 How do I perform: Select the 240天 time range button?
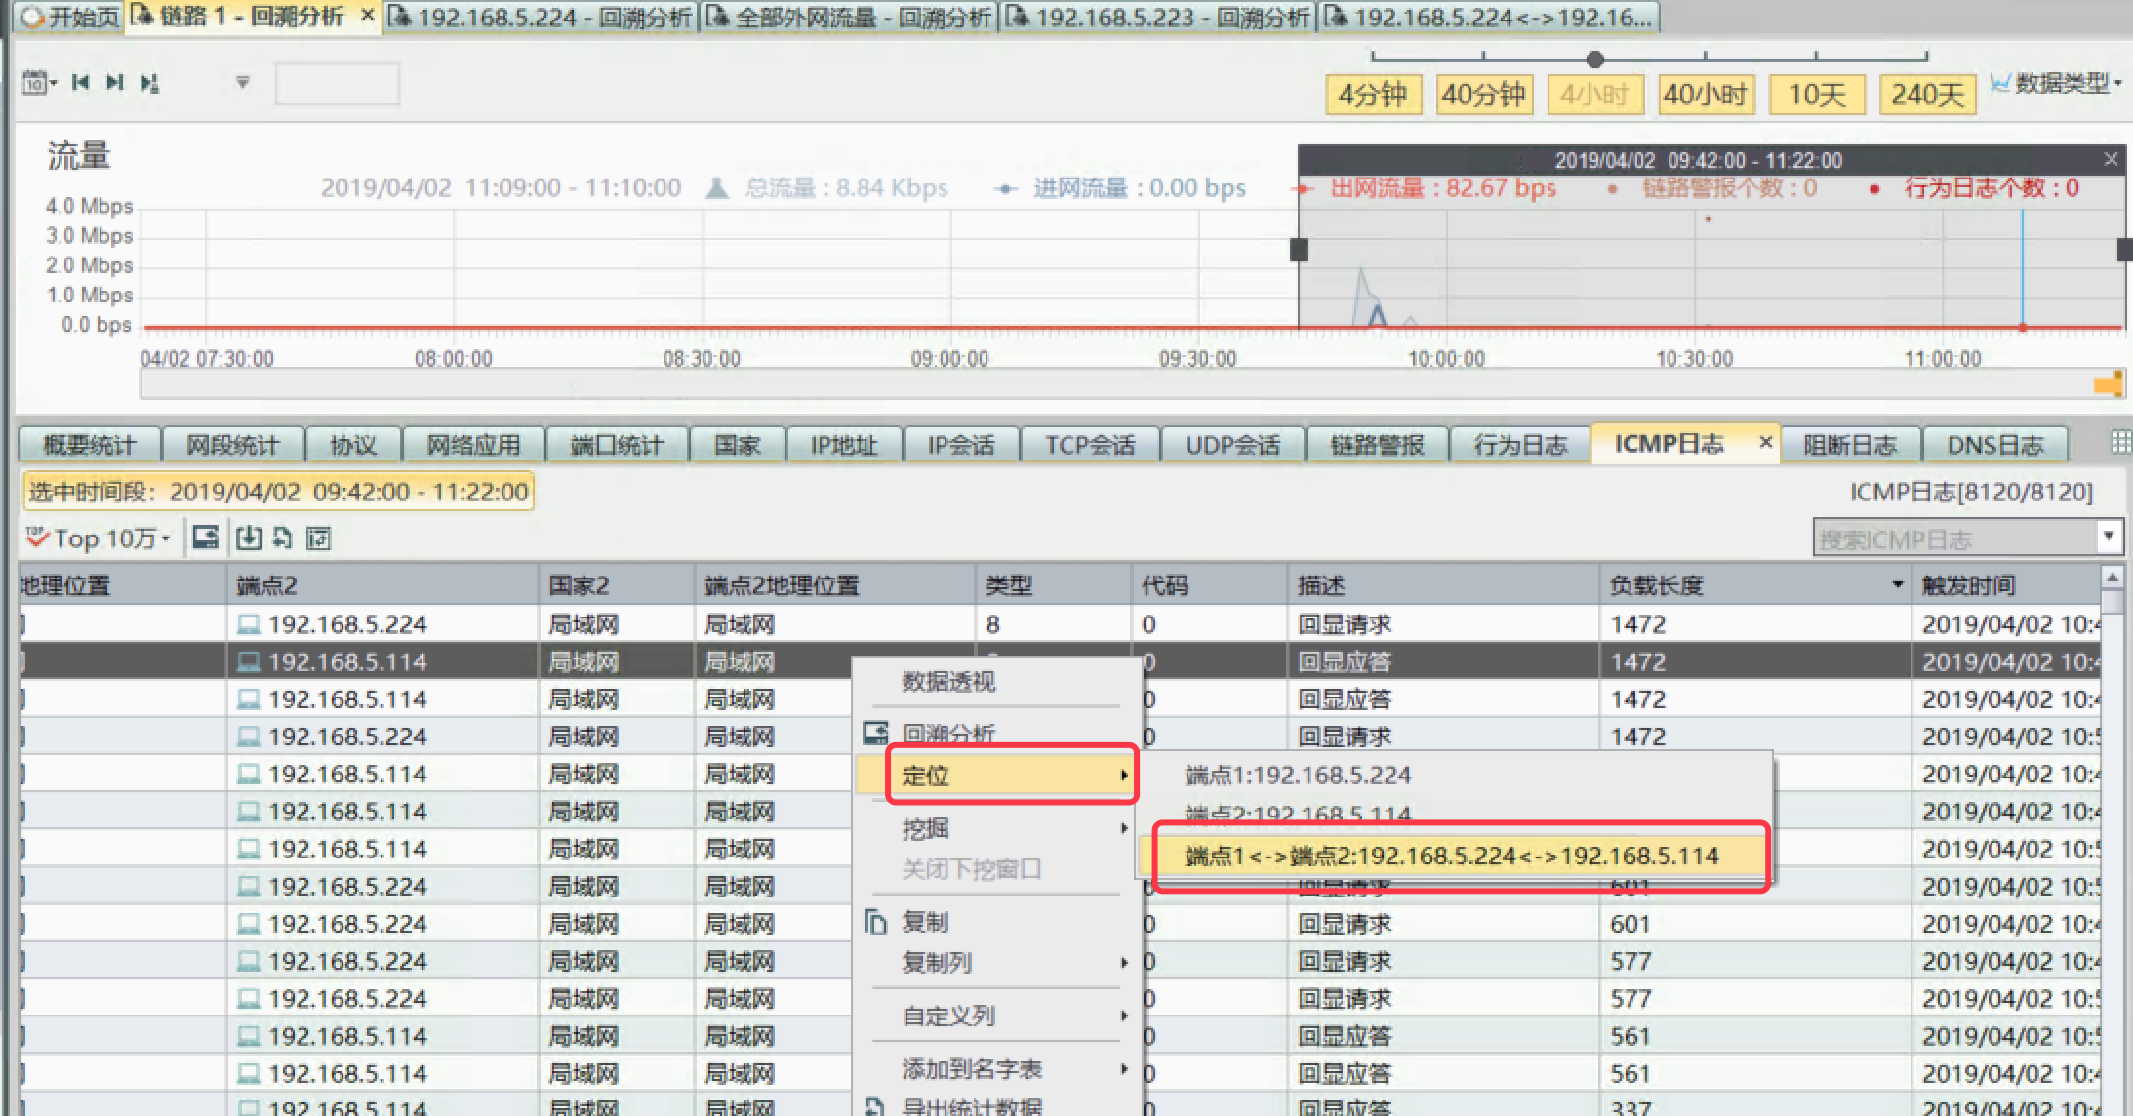click(x=1927, y=95)
